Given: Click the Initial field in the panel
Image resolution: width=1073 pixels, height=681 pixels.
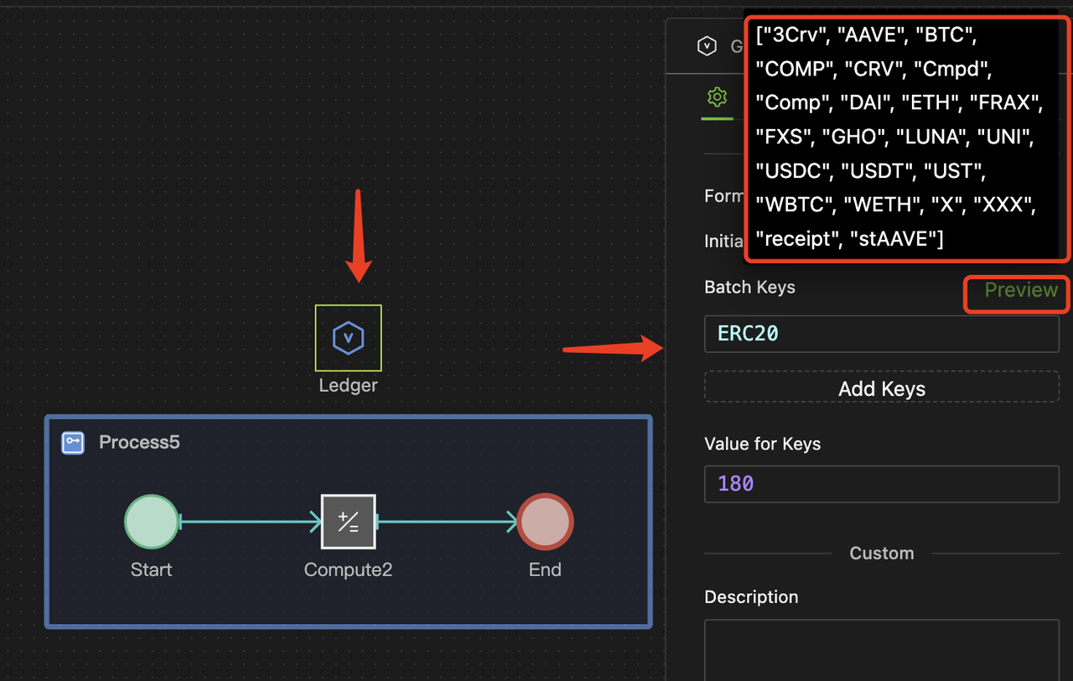Looking at the screenshot, I should click(723, 241).
